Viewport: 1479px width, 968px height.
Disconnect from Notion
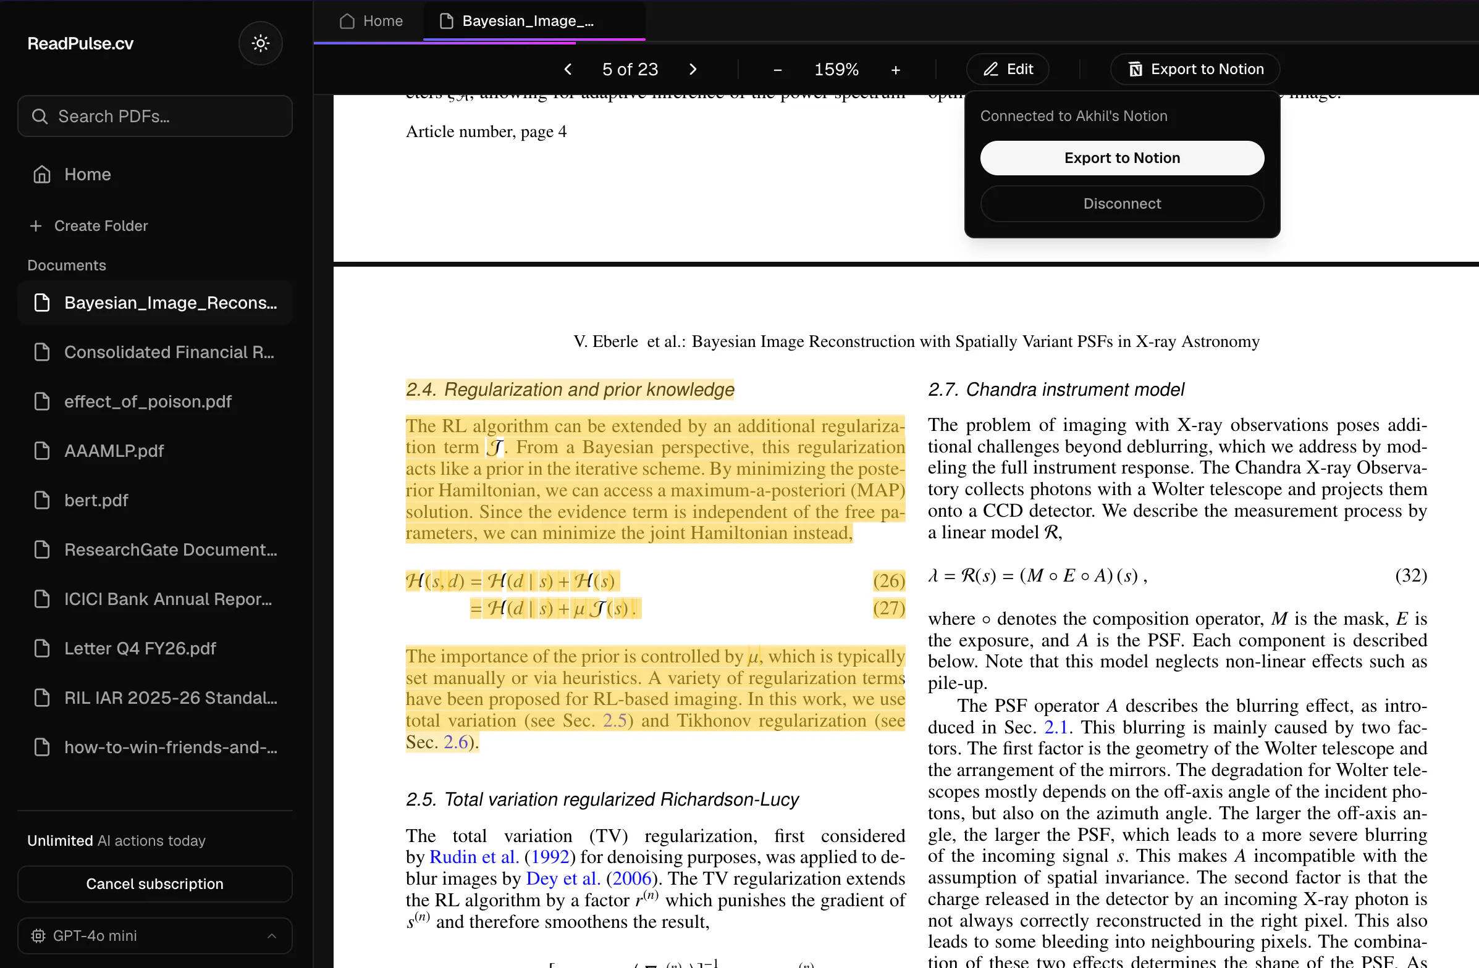tap(1122, 204)
